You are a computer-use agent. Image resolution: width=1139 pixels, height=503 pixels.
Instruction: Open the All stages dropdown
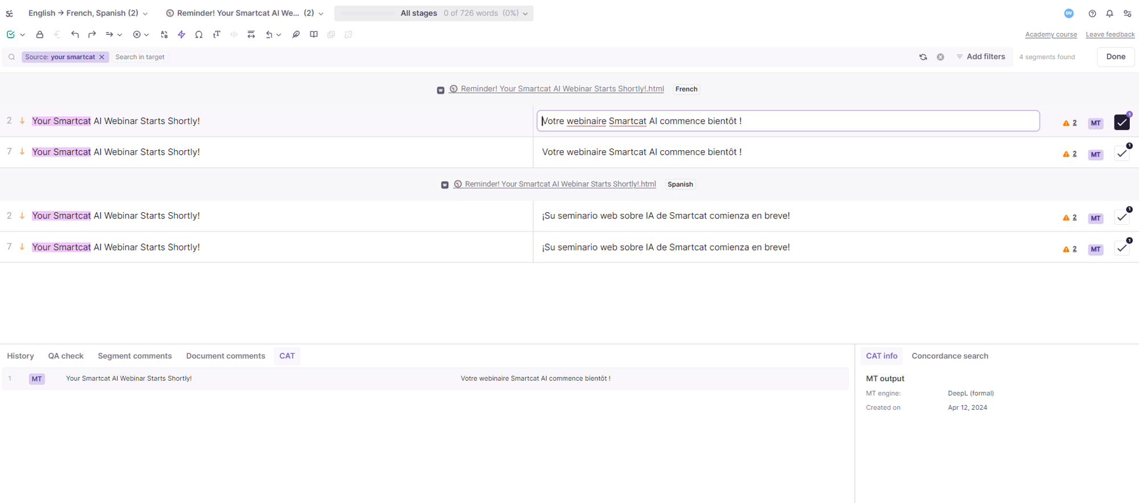click(434, 13)
